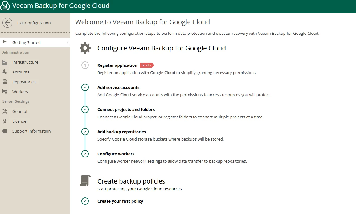Click the Exit Configuration label
This screenshot has height=214, width=356.
tap(34, 23)
